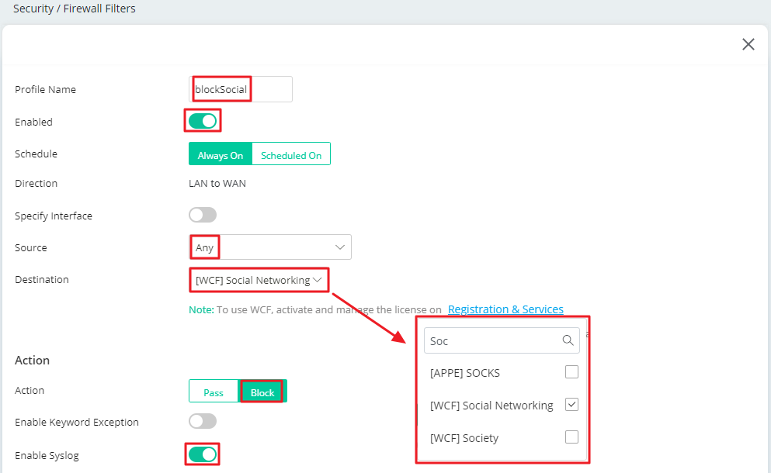Toggle the Enabled switch off
Screen dimensions: 771x473
tap(203, 121)
